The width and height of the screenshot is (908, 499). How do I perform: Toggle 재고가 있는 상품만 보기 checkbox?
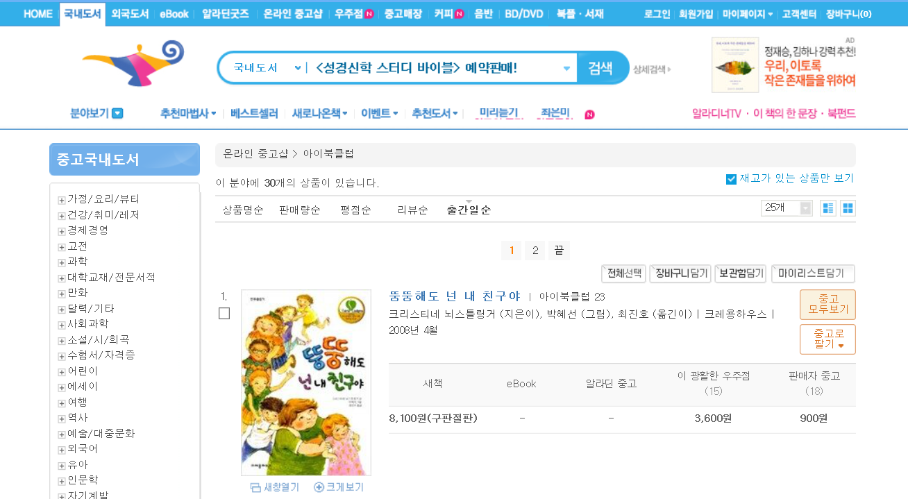coord(731,179)
